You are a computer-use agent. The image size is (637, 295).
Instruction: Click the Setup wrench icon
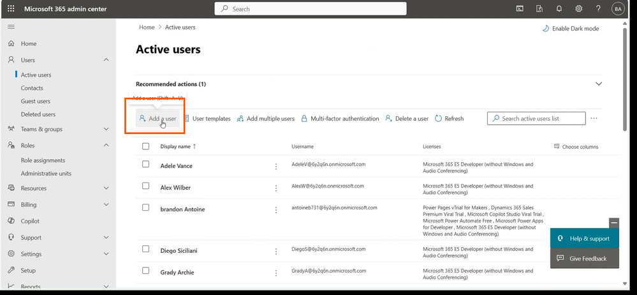coord(11,270)
